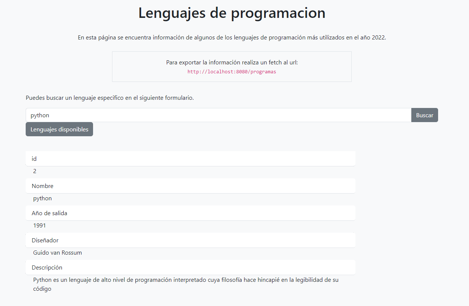Click the page title 'Lenguajes de programacion'
Image resolution: width=469 pixels, height=306 pixels.
pos(232,13)
